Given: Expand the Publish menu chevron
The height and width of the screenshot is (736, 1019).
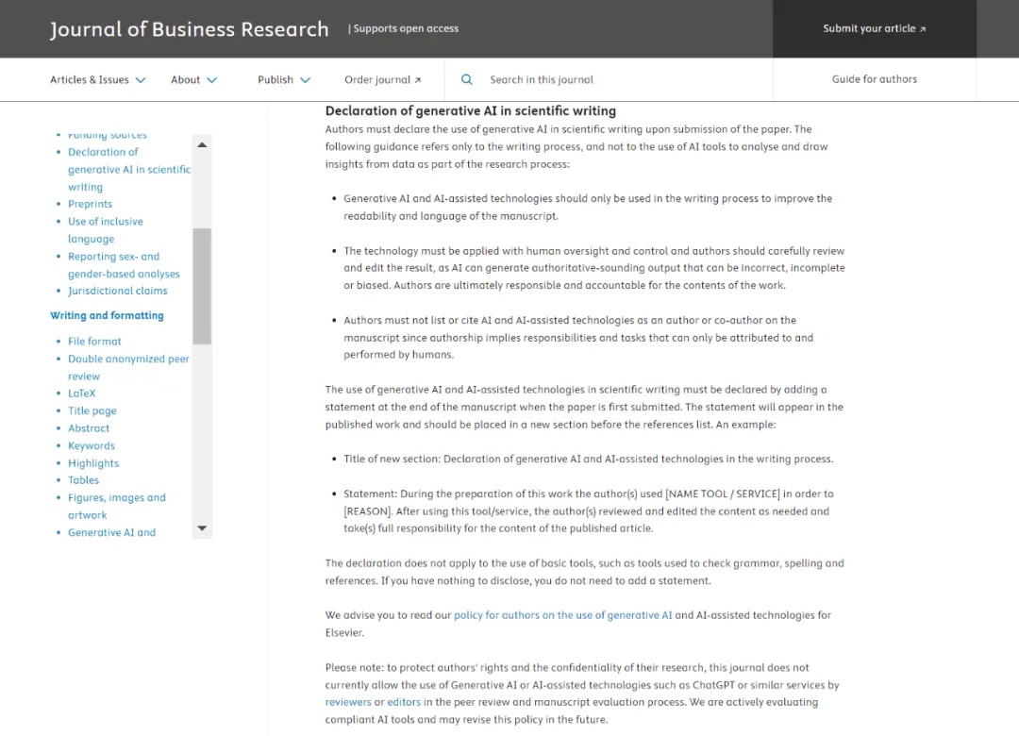Looking at the screenshot, I should pos(305,80).
